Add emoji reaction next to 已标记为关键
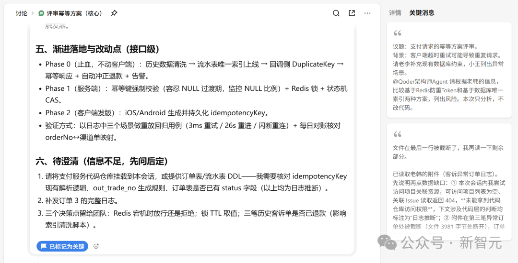Image resolution: width=518 pixels, height=263 pixels. [96, 246]
